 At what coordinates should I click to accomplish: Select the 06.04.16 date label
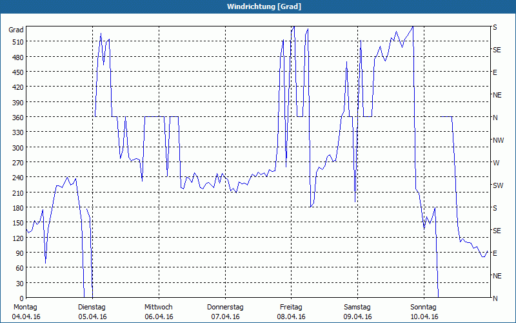pos(159,317)
